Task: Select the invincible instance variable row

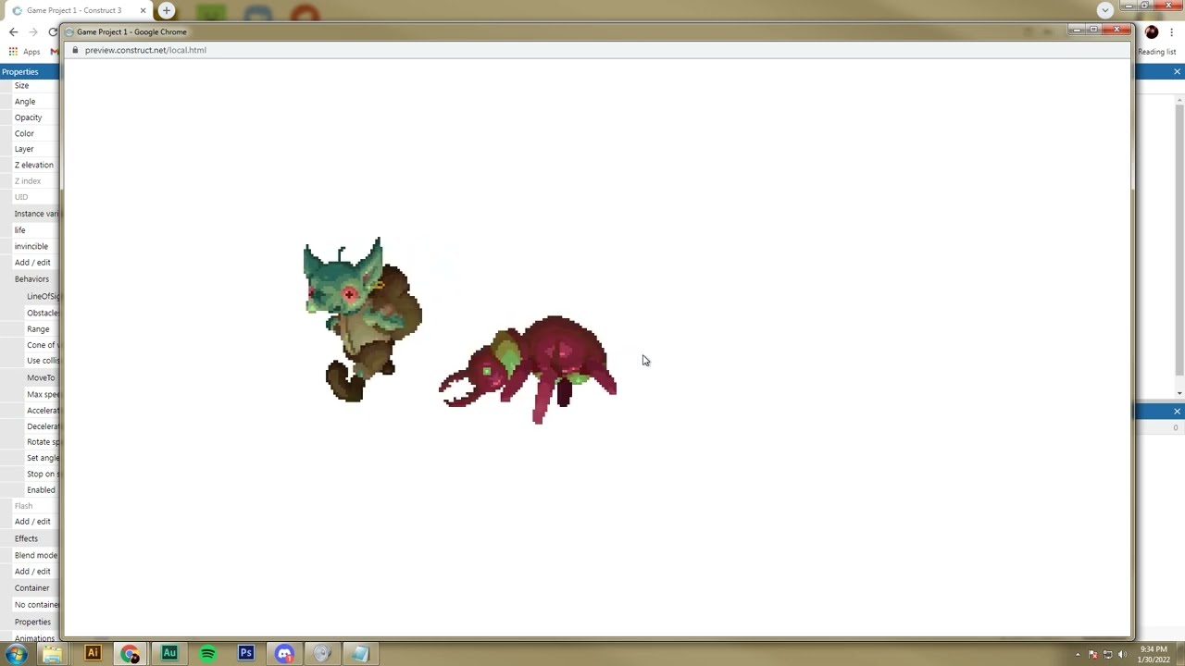Action: tap(31, 246)
